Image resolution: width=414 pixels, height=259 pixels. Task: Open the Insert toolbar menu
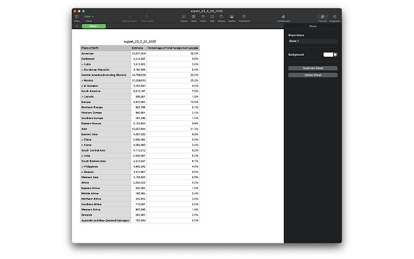(184, 16)
